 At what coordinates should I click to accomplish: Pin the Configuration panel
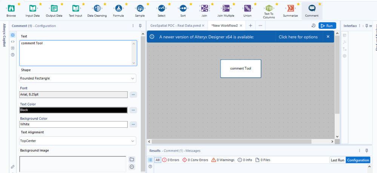pos(140,26)
